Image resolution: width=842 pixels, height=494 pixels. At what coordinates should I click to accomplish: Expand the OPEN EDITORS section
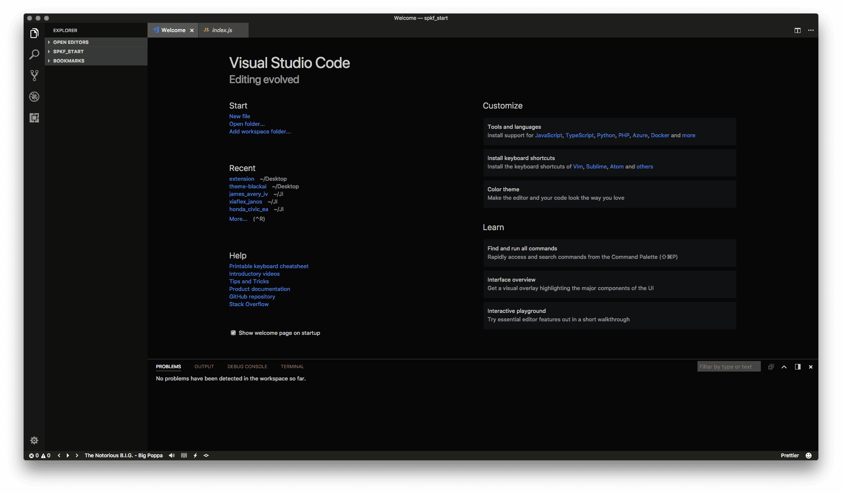(x=71, y=42)
